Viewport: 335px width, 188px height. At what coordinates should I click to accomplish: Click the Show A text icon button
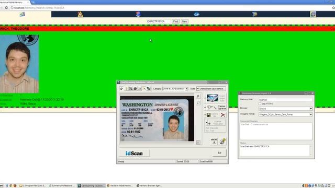[x=214, y=142]
